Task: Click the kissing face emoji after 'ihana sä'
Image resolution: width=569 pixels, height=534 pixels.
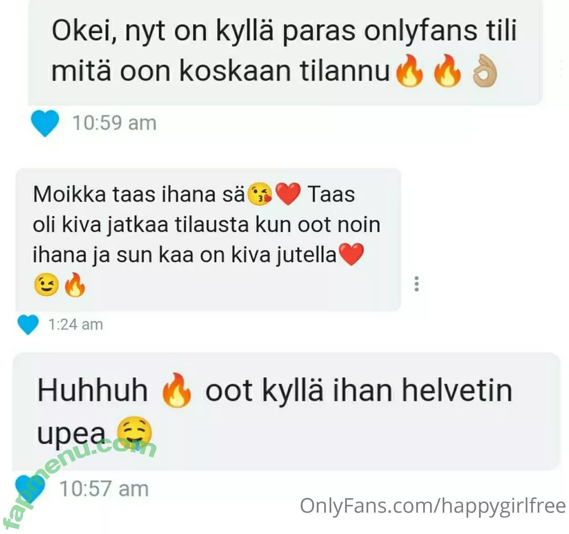Action: (259, 194)
